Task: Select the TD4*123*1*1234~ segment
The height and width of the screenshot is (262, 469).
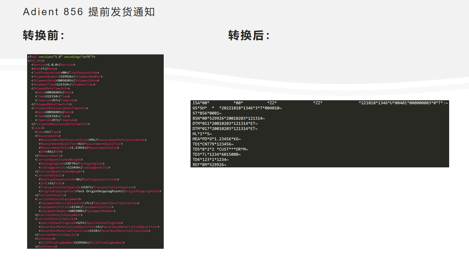Action: pos(211,159)
